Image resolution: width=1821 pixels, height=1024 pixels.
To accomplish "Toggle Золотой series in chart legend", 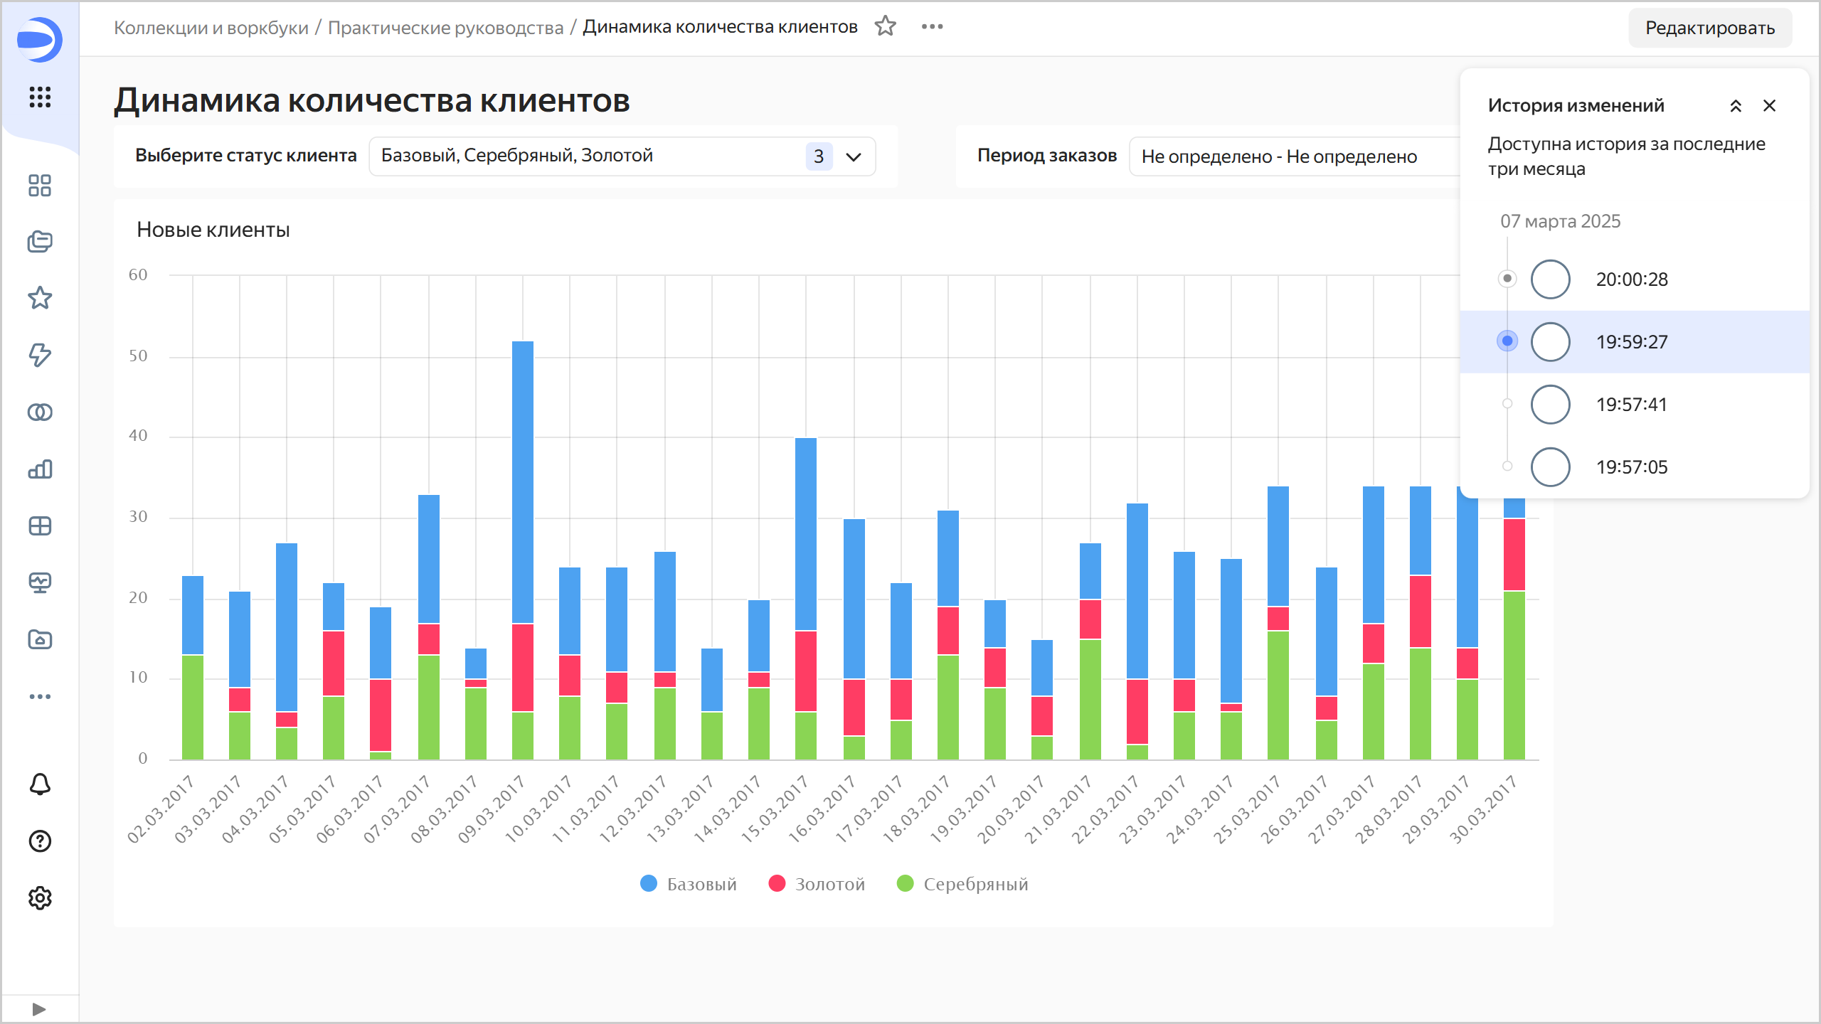I will [817, 884].
